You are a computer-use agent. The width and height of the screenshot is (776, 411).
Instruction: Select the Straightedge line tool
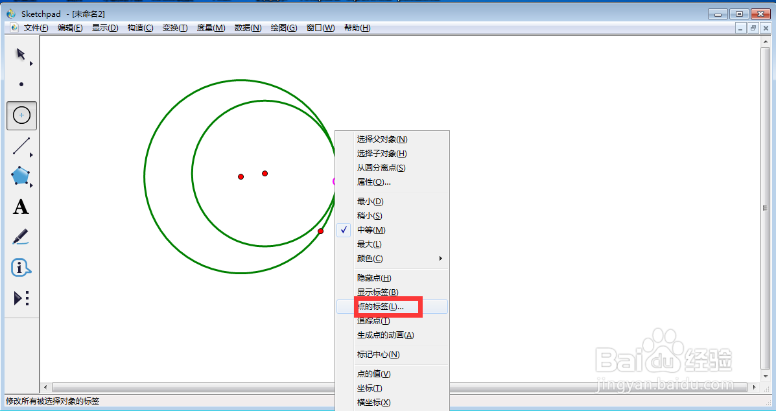tap(21, 146)
